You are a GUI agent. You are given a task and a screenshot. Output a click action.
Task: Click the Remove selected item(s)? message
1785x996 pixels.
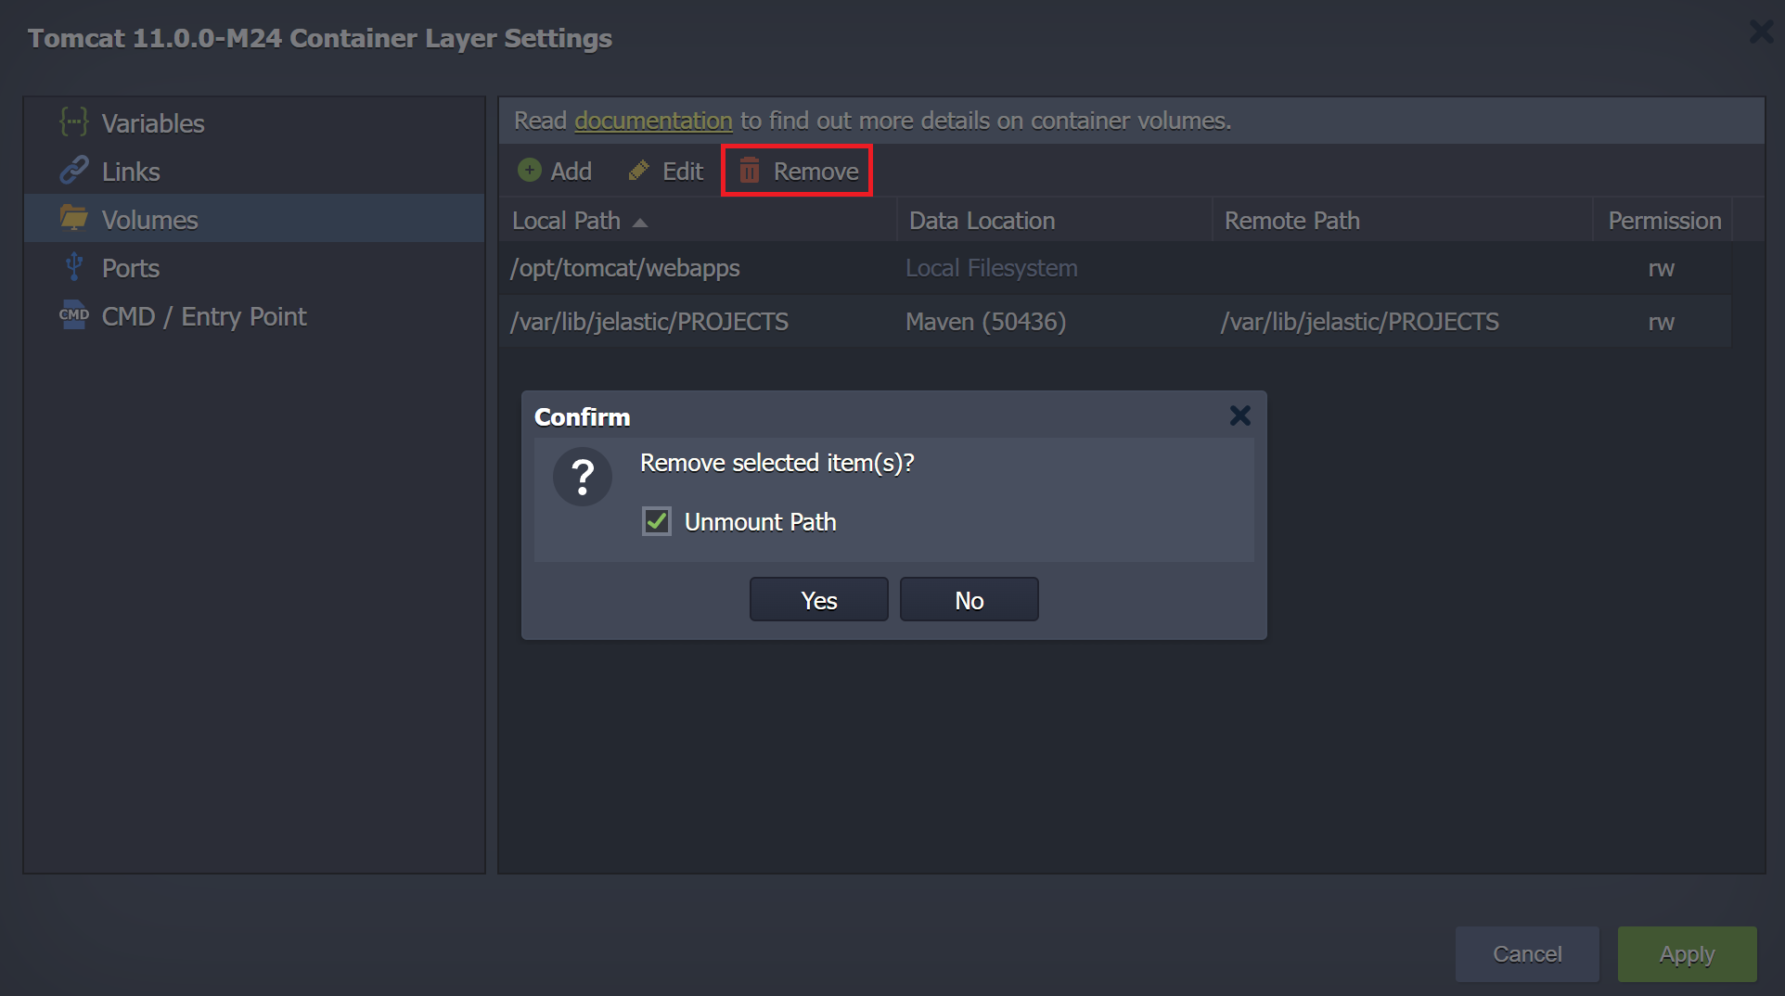(777, 462)
